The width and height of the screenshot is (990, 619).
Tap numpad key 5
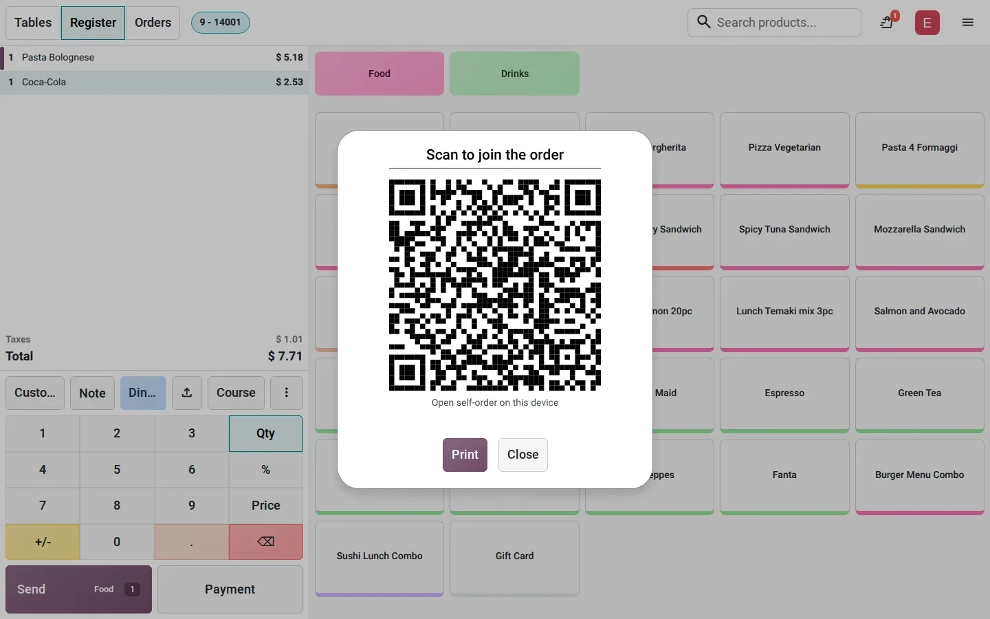coord(117,470)
